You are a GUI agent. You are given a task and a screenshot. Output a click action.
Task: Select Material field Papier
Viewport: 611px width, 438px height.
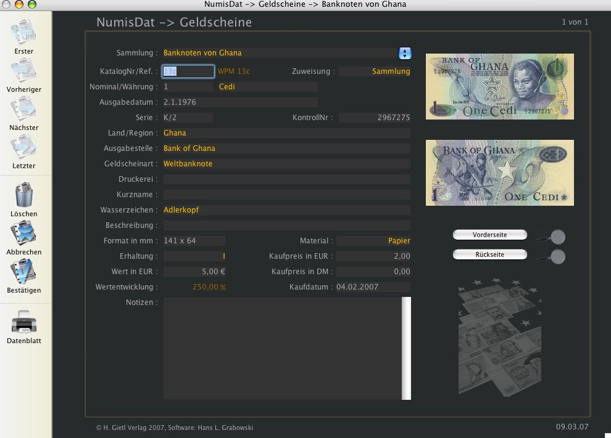click(x=373, y=241)
